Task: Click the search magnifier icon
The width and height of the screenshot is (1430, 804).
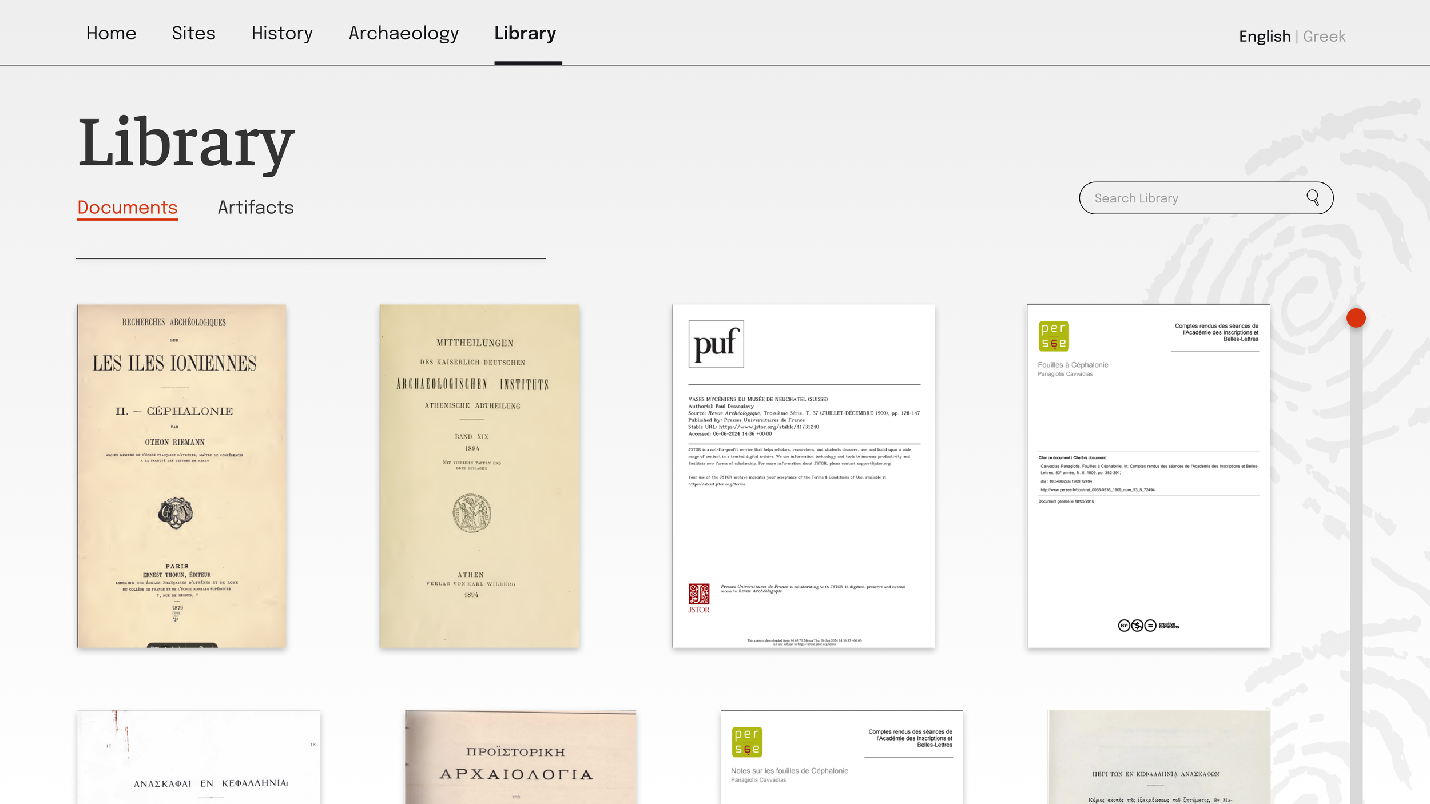Action: click(x=1313, y=198)
